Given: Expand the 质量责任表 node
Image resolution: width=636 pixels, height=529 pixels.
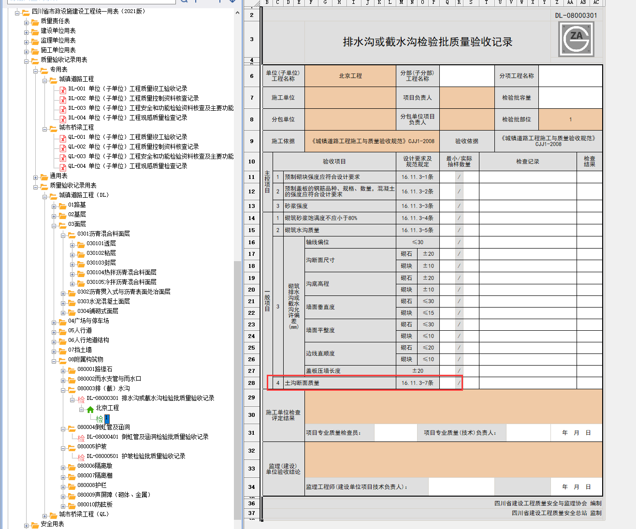Looking at the screenshot, I should pyautogui.click(x=27, y=22).
